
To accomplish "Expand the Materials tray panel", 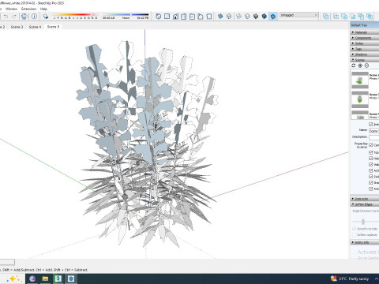I will 365,32.
